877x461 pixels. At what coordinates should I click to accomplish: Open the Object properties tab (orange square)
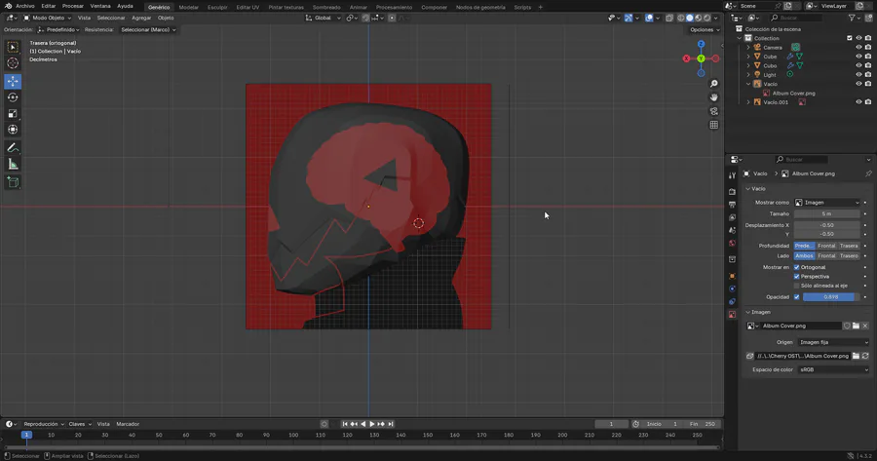pos(732,276)
